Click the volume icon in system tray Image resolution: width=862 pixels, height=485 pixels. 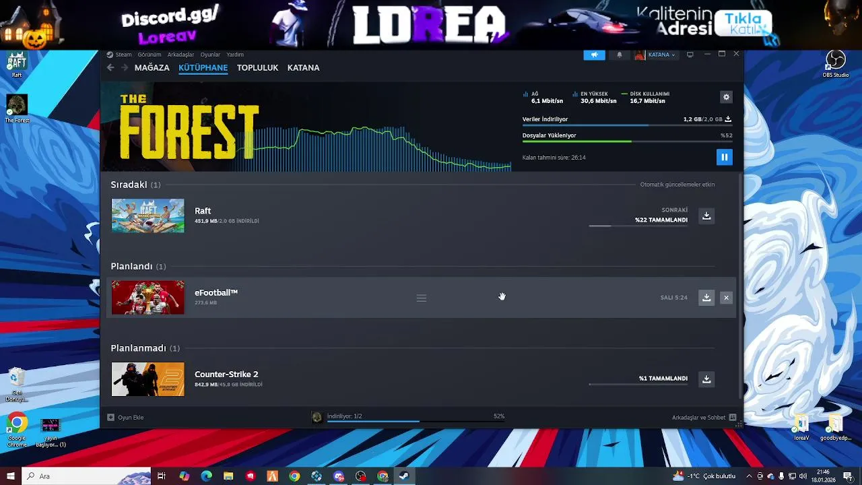tap(803, 476)
